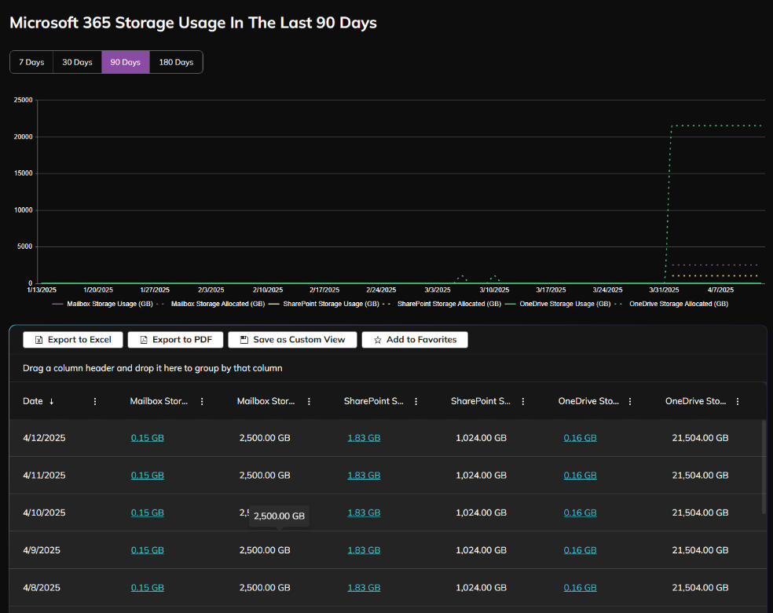Switch chart range to 30 Days
The width and height of the screenshot is (773, 613).
pyautogui.click(x=78, y=62)
